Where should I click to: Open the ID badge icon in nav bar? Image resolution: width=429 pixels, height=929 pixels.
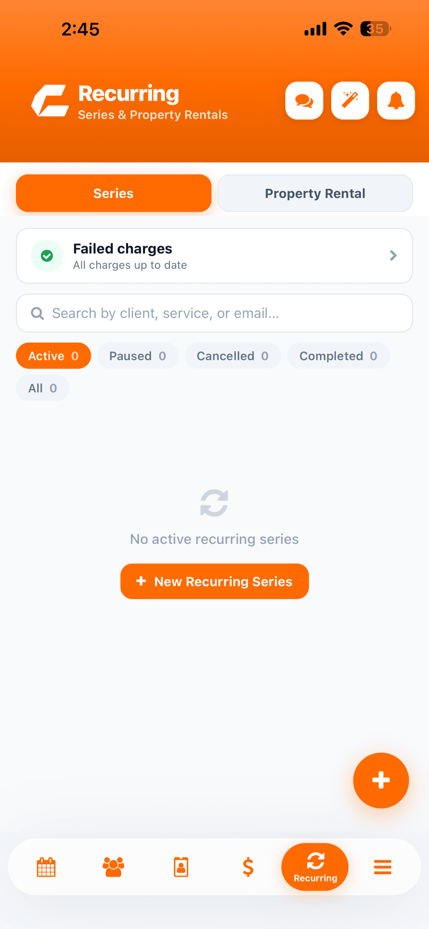(181, 867)
